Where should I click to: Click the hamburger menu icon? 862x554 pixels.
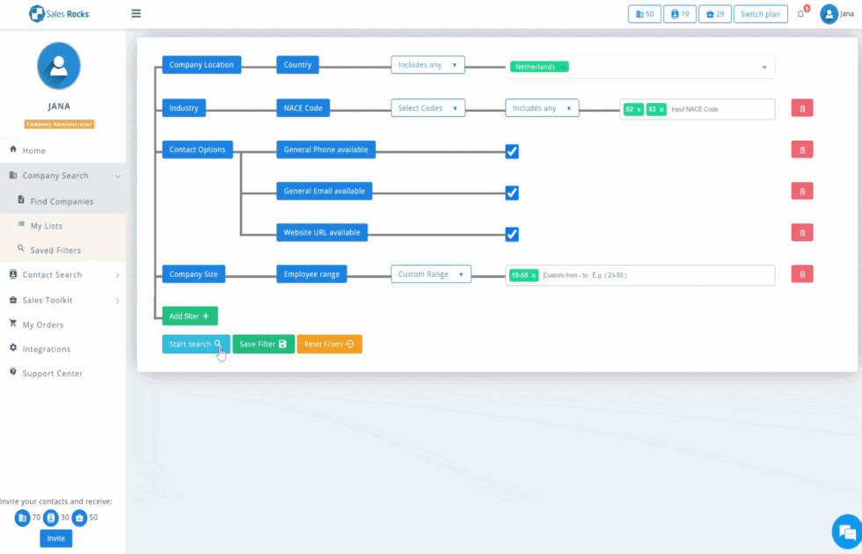point(135,13)
